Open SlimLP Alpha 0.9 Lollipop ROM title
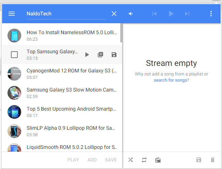The height and width of the screenshot is (169, 222). click(x=71, y=128)
